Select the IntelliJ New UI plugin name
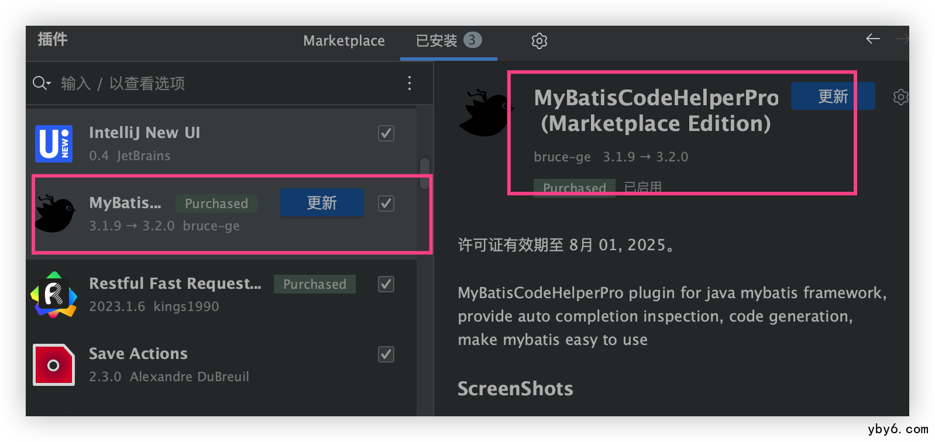This screenshot has width=935, height=442. click(x=145, y=133)
